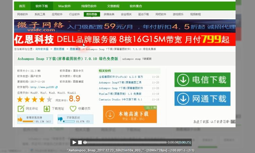The height and width of the screenshot is (153, 255).
Task: Open related link Ashampoo Snap9下载
Action: [x=120, y=82]
